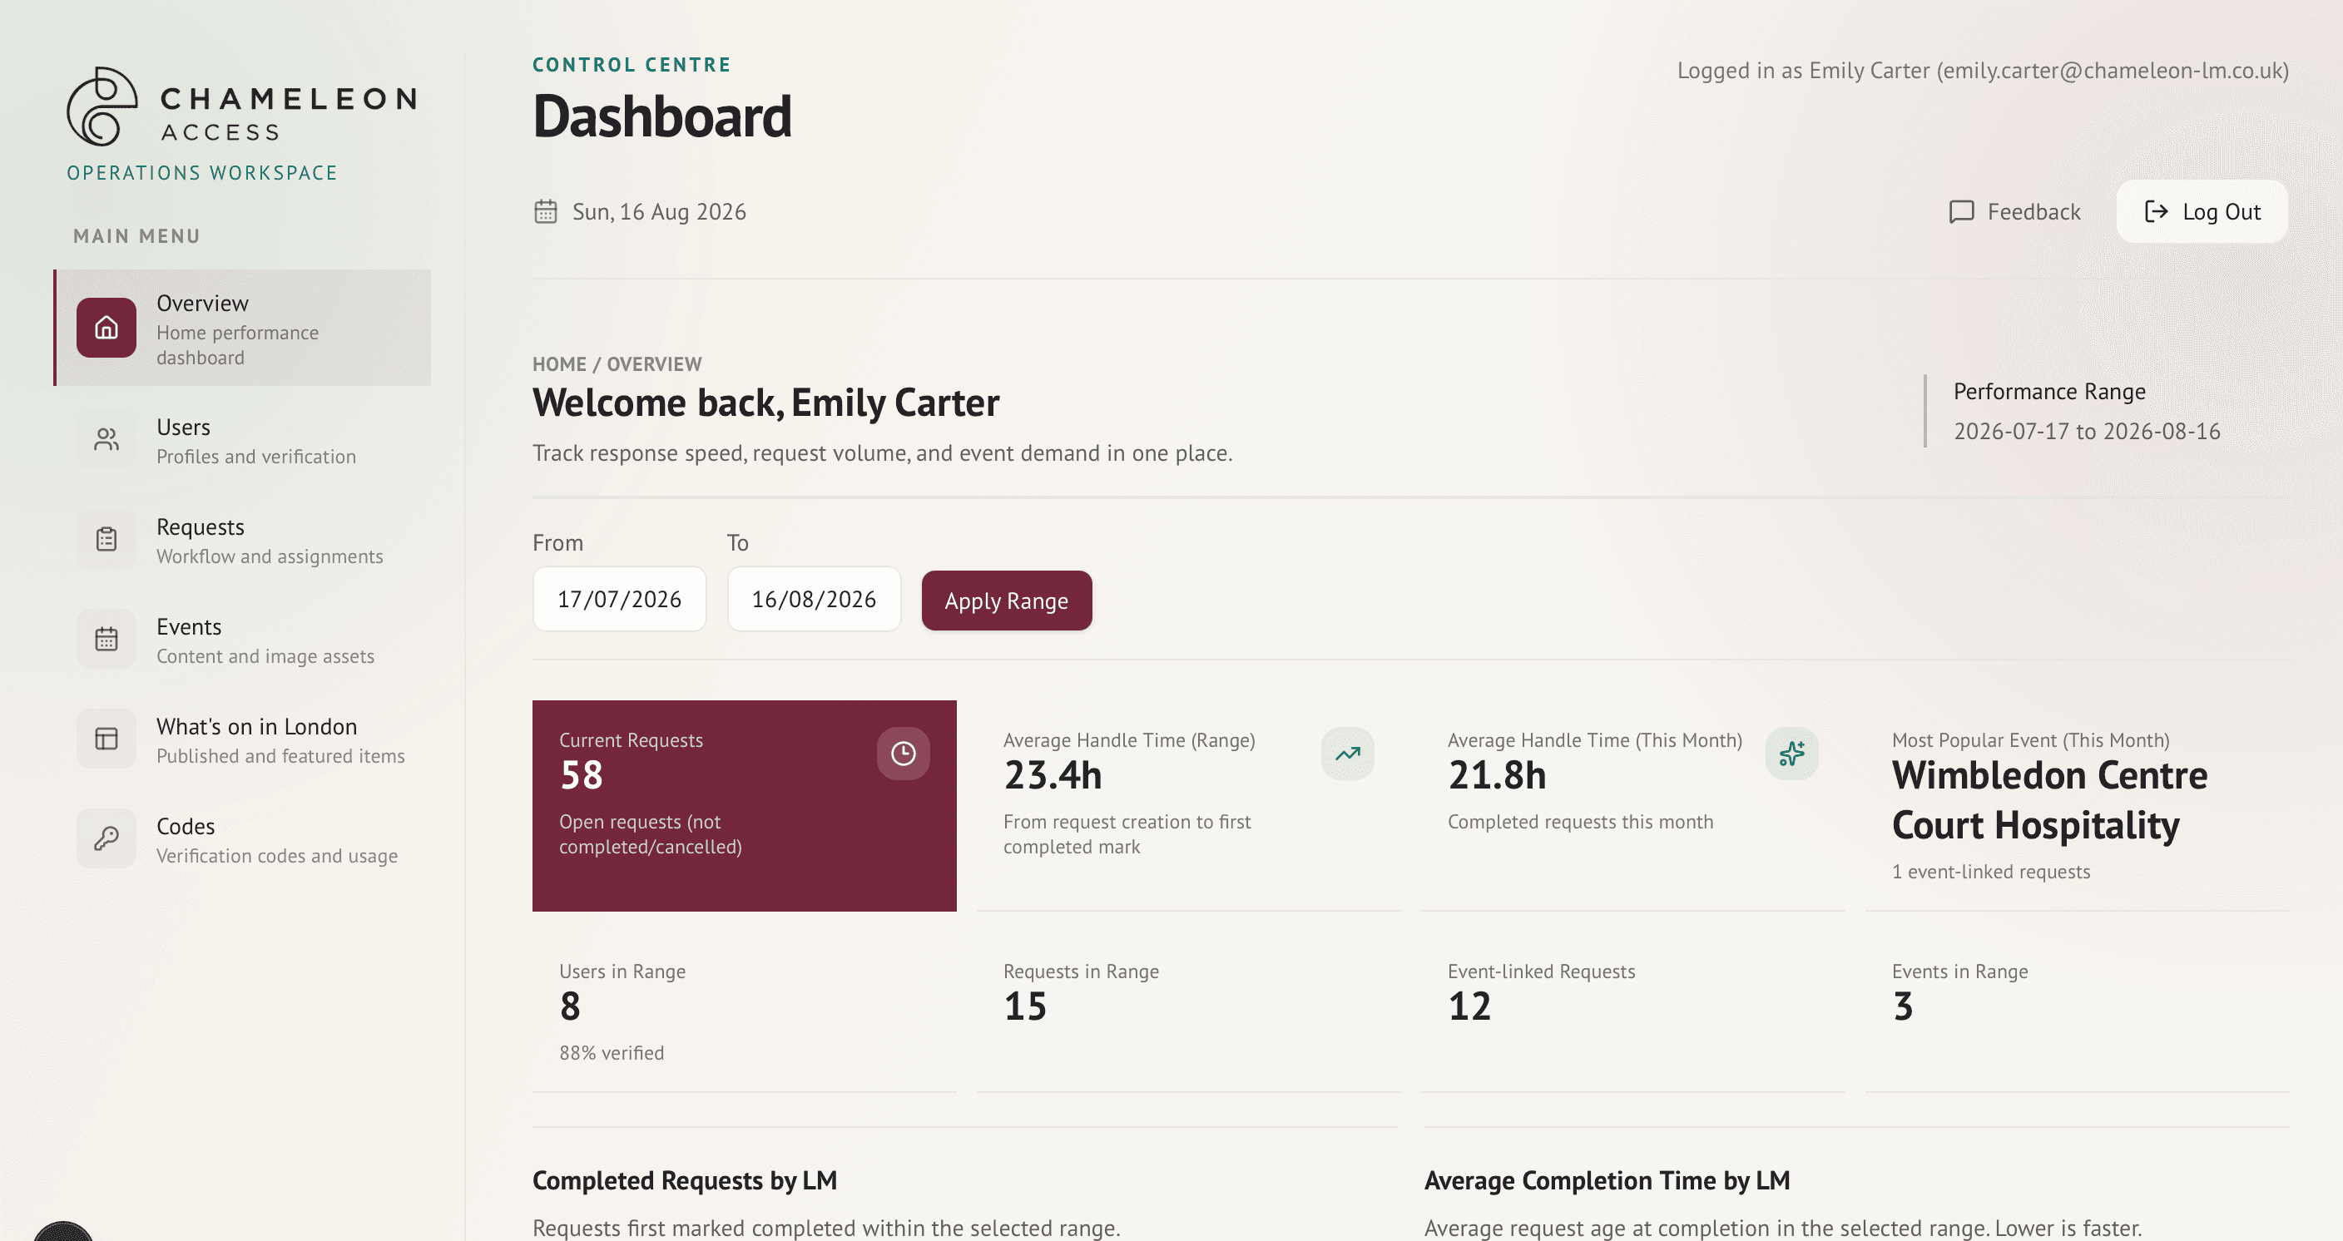2343x1241 pixels.
Task: Click the To date field 16/08/2026
Action: coord(814,599)
